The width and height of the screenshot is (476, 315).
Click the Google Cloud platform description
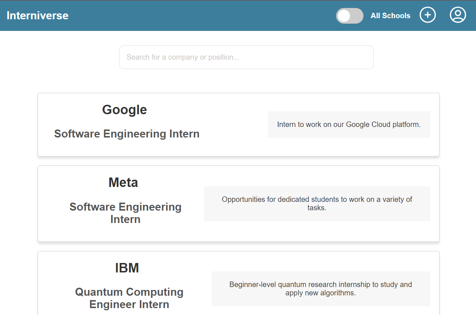[x=349, y=124]
